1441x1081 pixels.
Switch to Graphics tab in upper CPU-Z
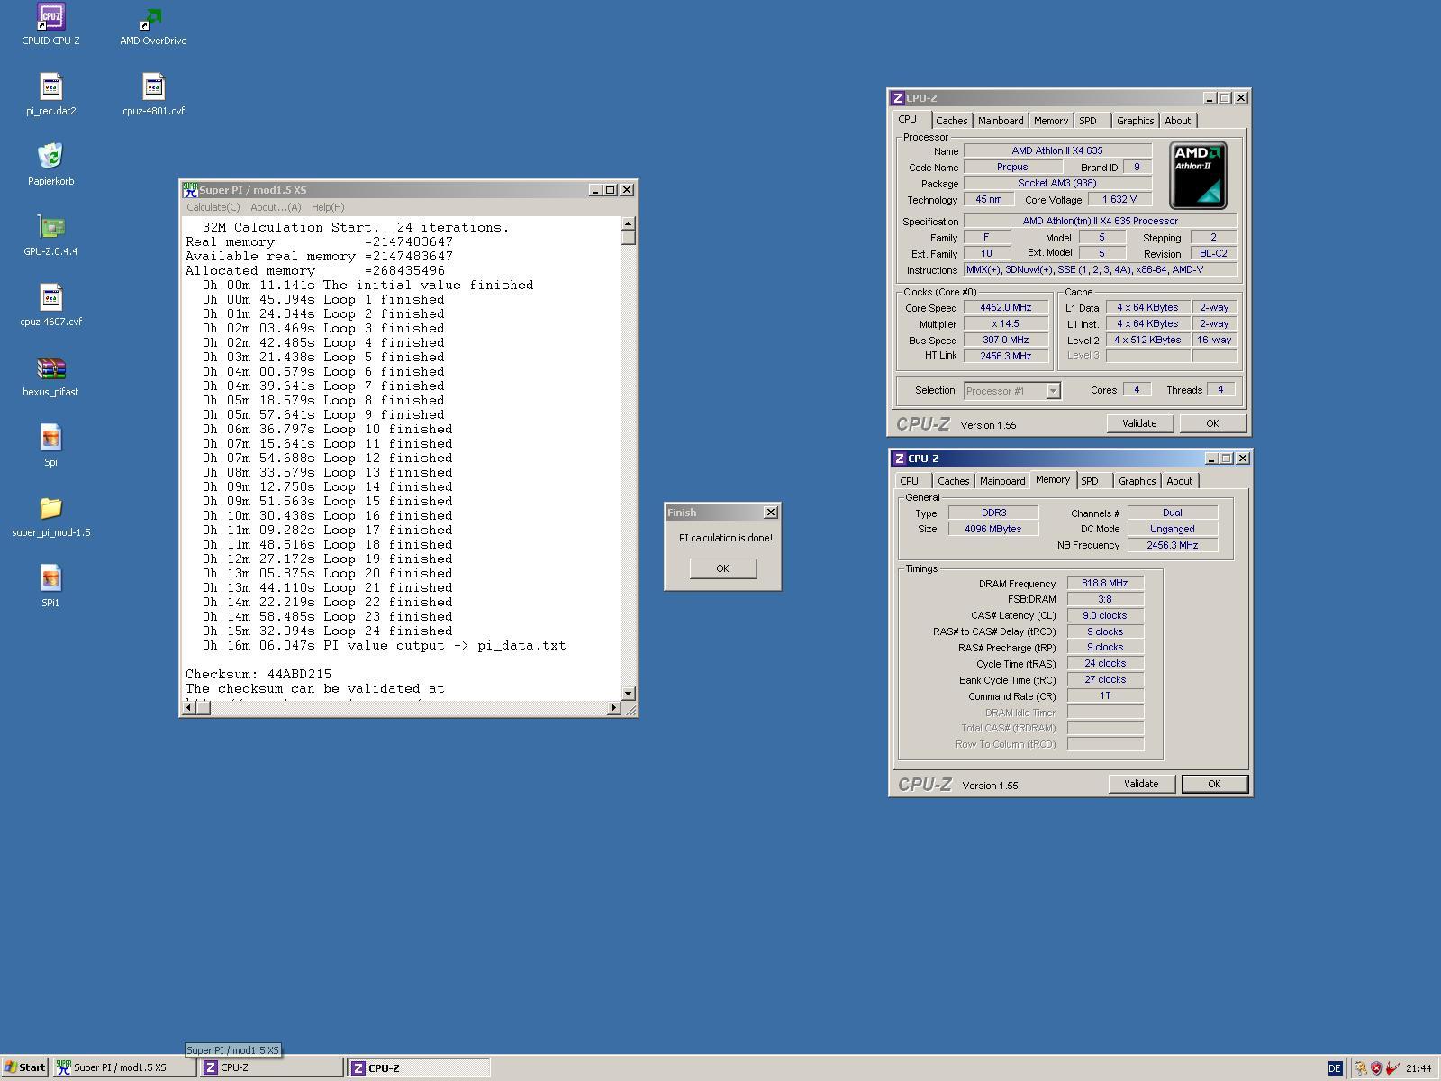[x=1135, y=121]
